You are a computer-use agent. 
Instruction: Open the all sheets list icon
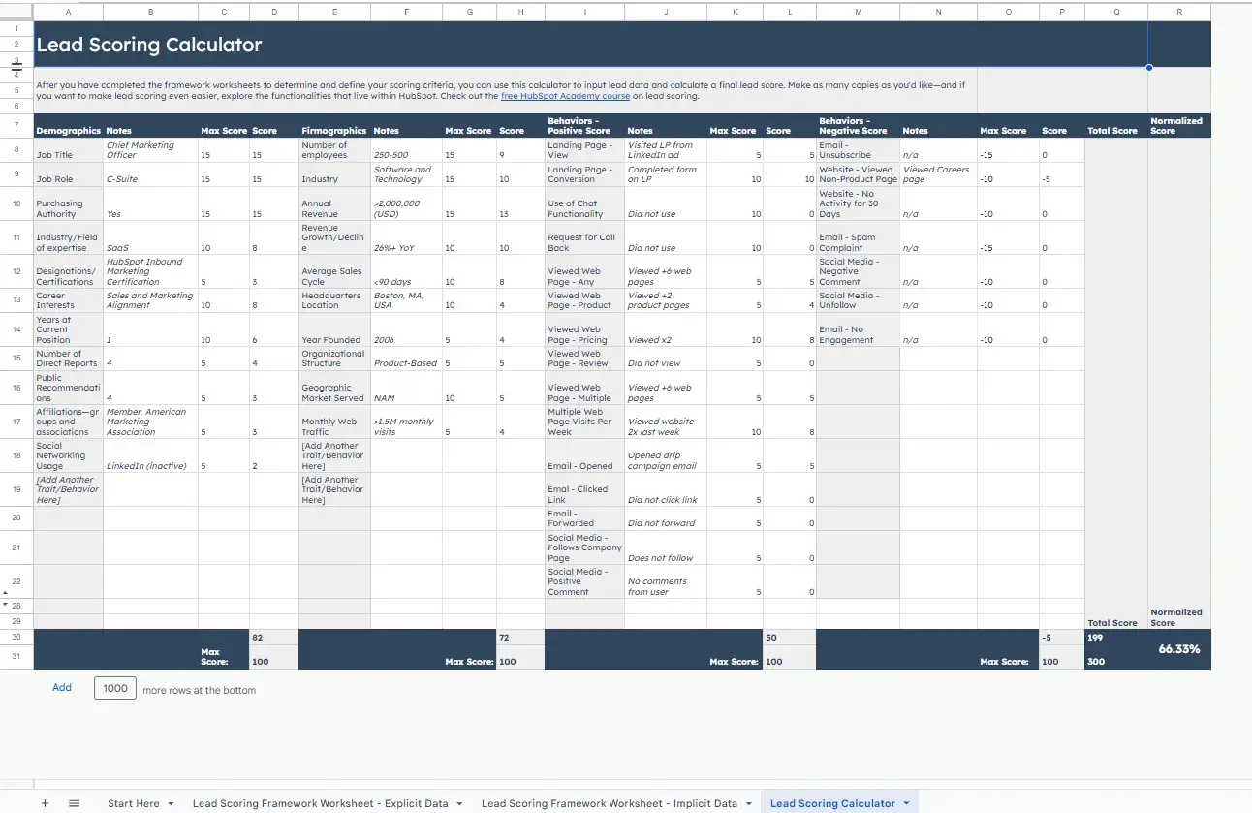74,803
